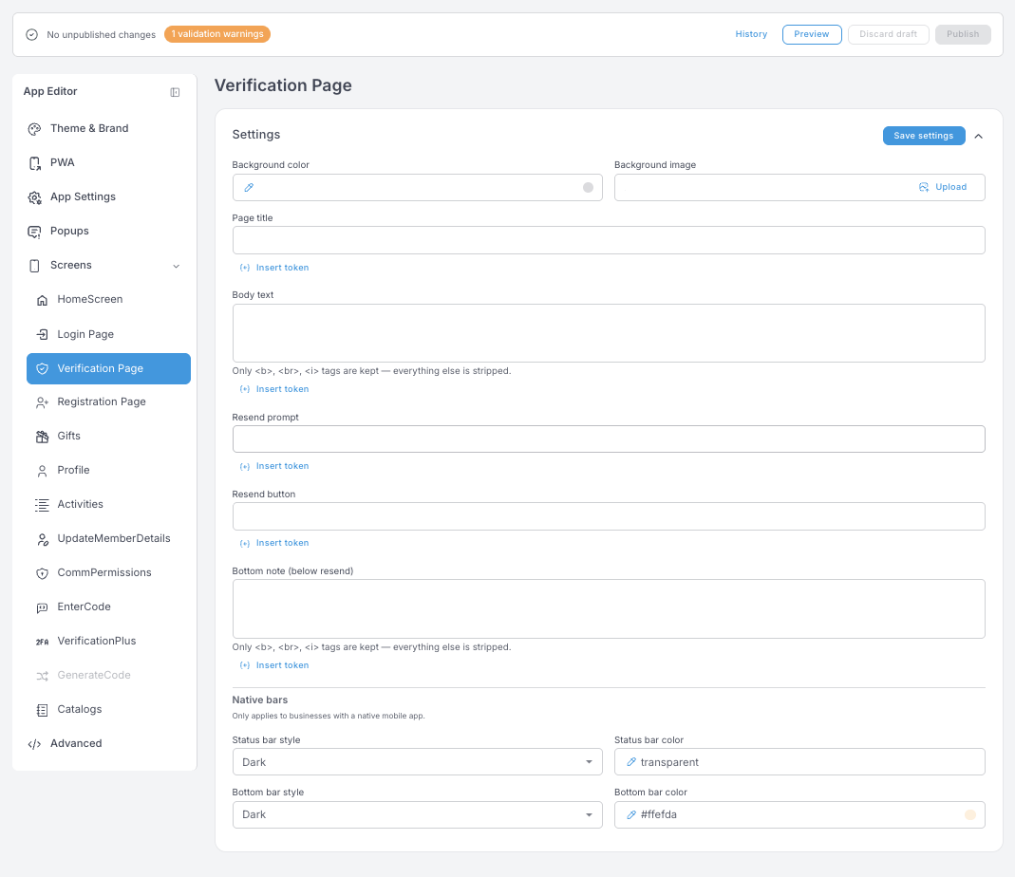Click the Preview button

pos(812,34)
